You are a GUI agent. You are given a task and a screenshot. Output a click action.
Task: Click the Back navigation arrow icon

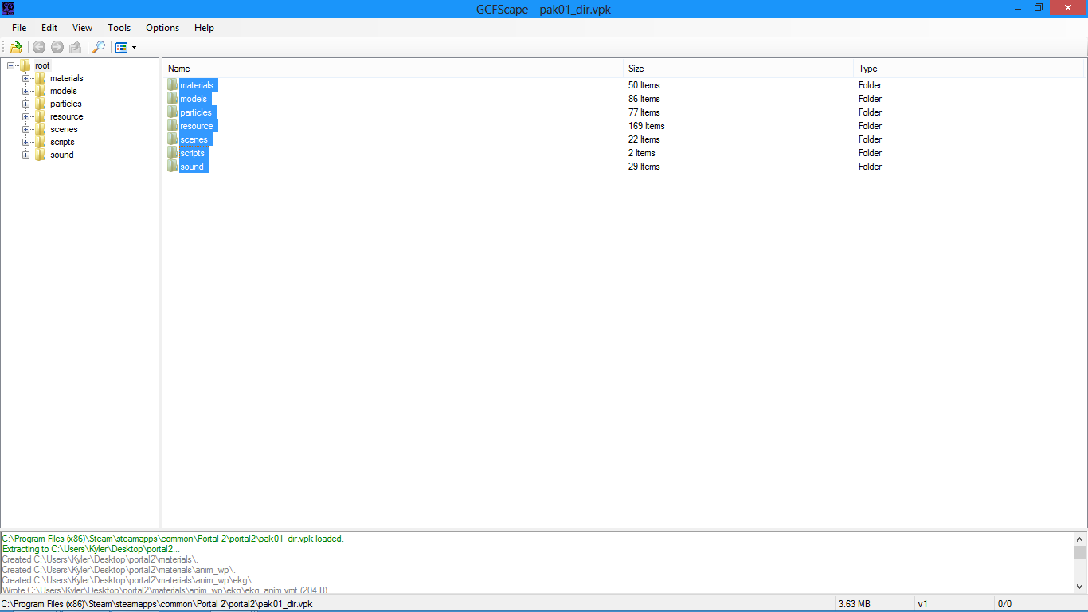38,47
